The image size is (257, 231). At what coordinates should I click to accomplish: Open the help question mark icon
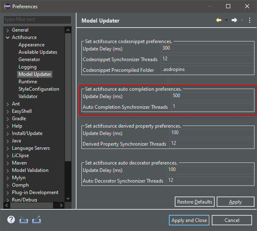pos(11,220)
